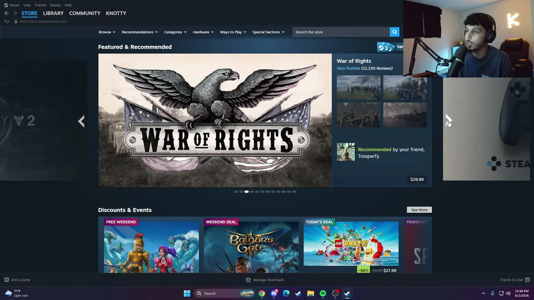
Task: Click the Manage Downloads icon
Action: (248, 280)
